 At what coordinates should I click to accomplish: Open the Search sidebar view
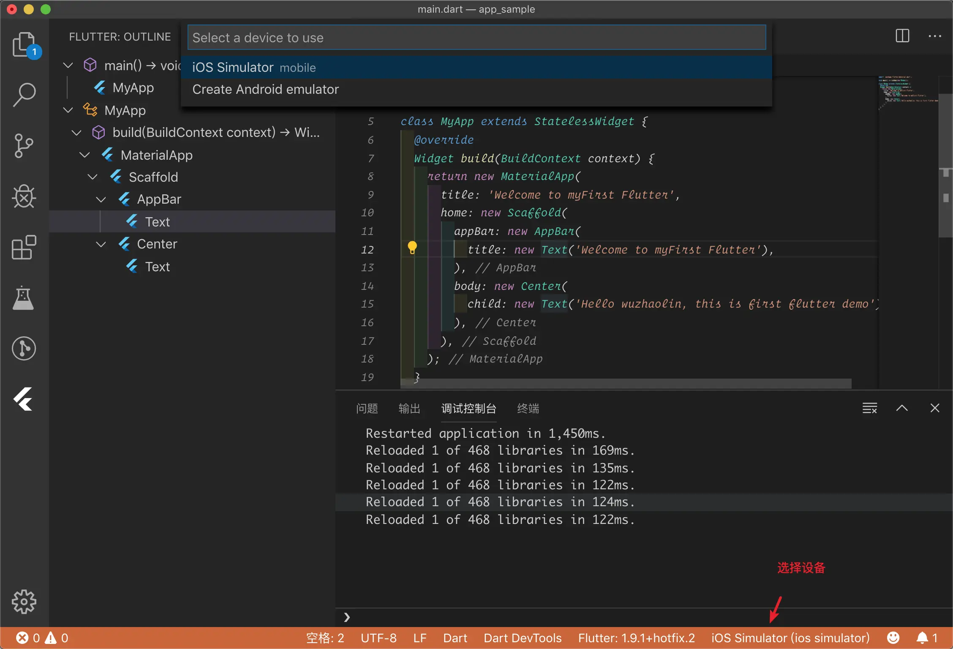[x=24, y=95]
